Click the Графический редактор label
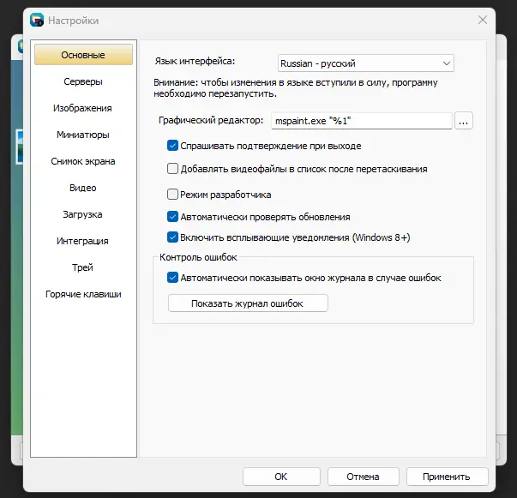This screenshot has width=517, height=498. pyautogui.click(x=211, y=120)
